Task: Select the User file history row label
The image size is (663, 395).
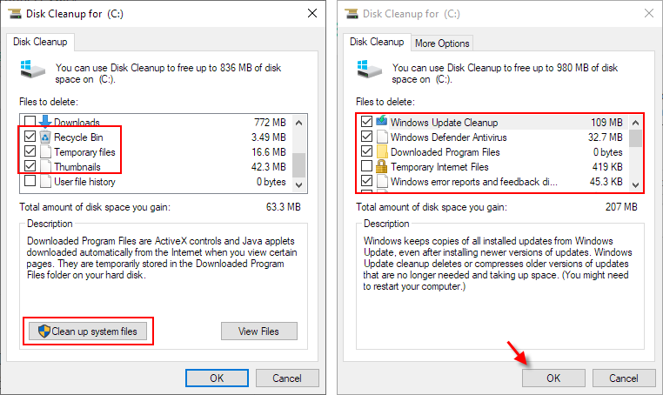Action: click(84, 182)
